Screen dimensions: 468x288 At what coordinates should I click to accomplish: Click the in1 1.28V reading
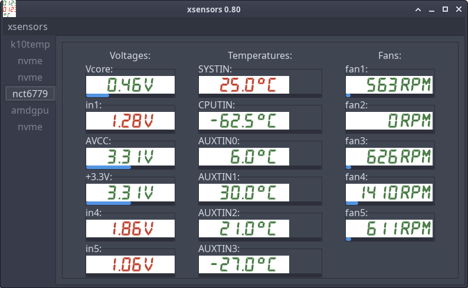[130, 121]
